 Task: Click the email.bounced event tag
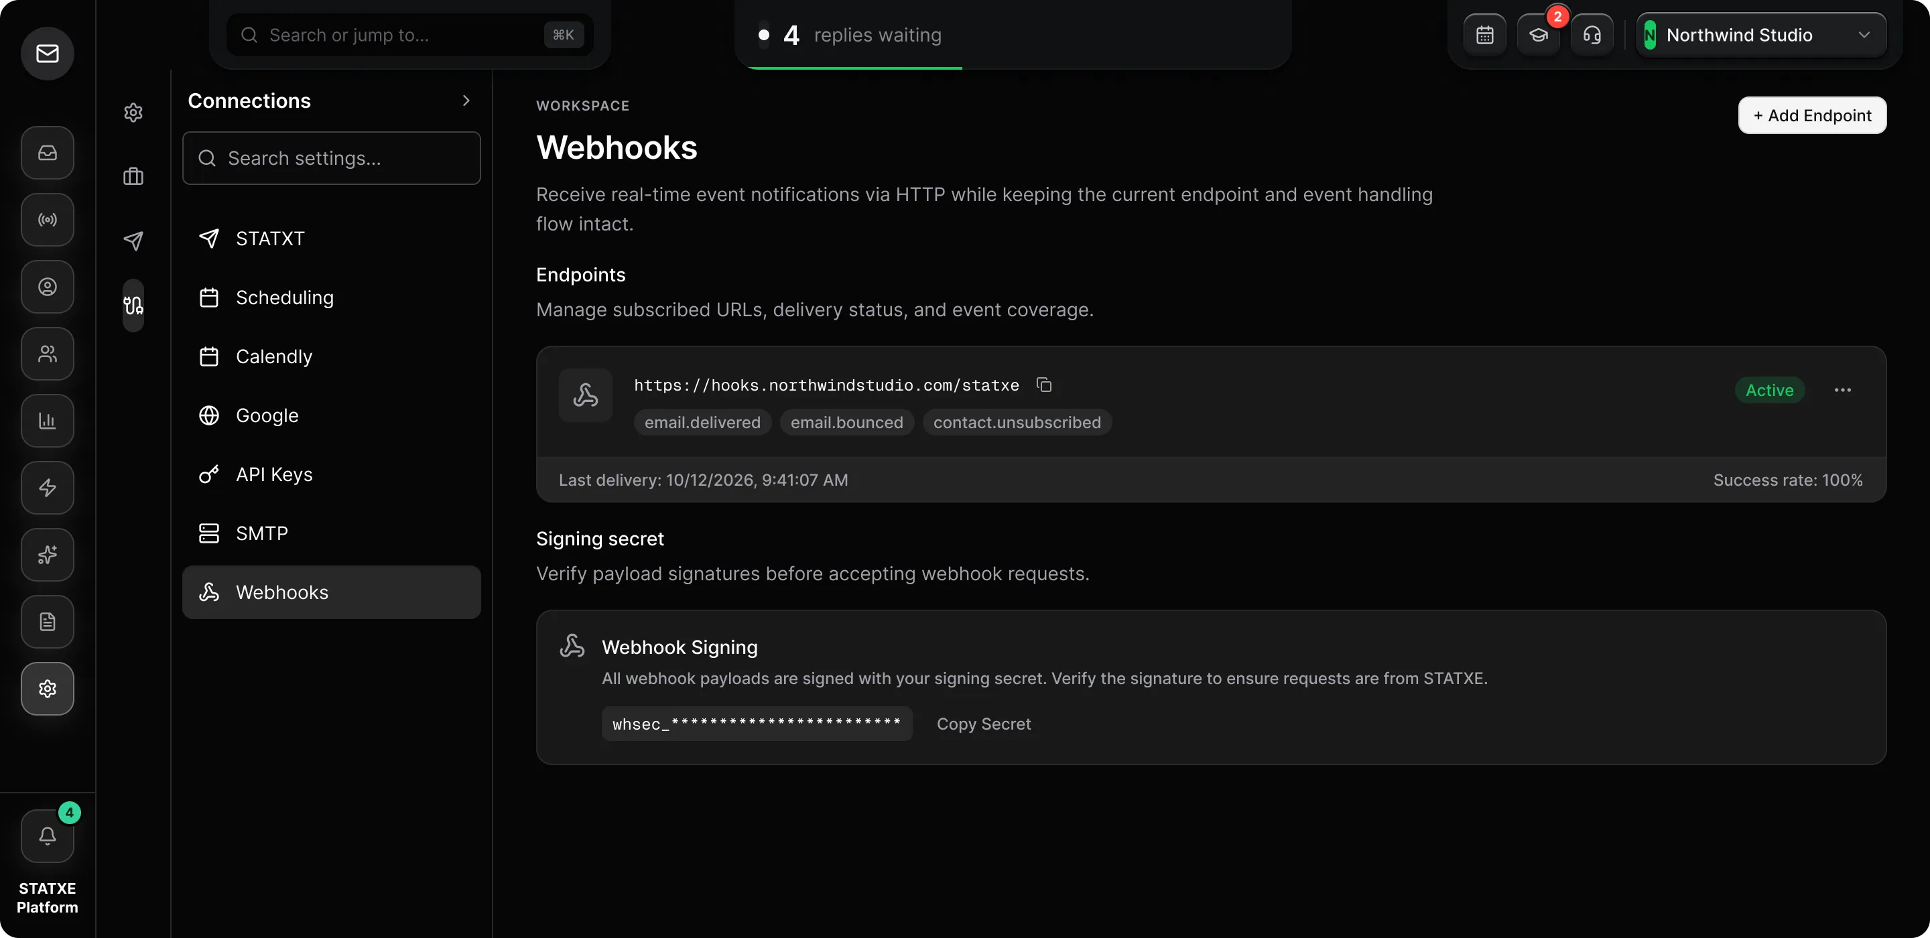[x=846, y=423]
